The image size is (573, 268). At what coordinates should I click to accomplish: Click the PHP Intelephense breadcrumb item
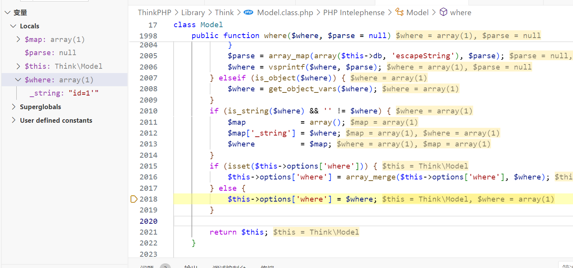354,12
